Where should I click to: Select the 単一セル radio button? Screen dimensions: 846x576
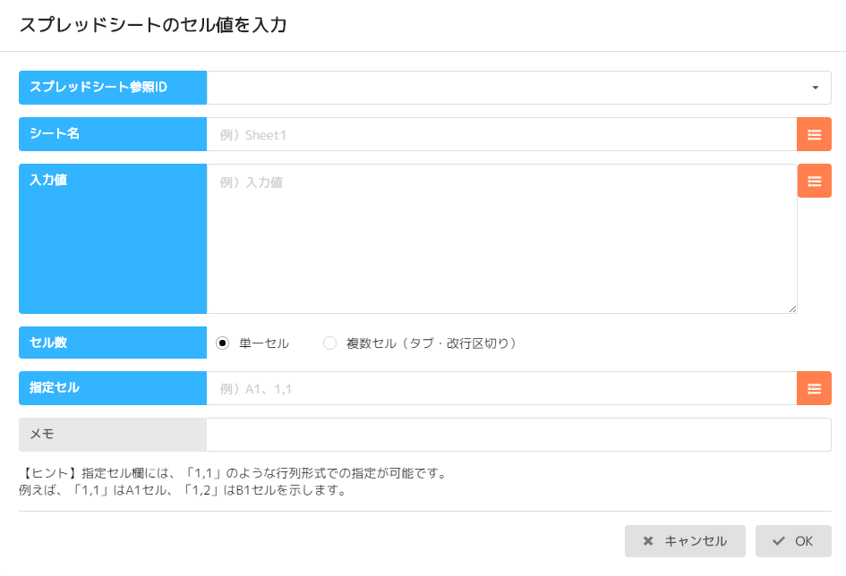click(223, 343)
